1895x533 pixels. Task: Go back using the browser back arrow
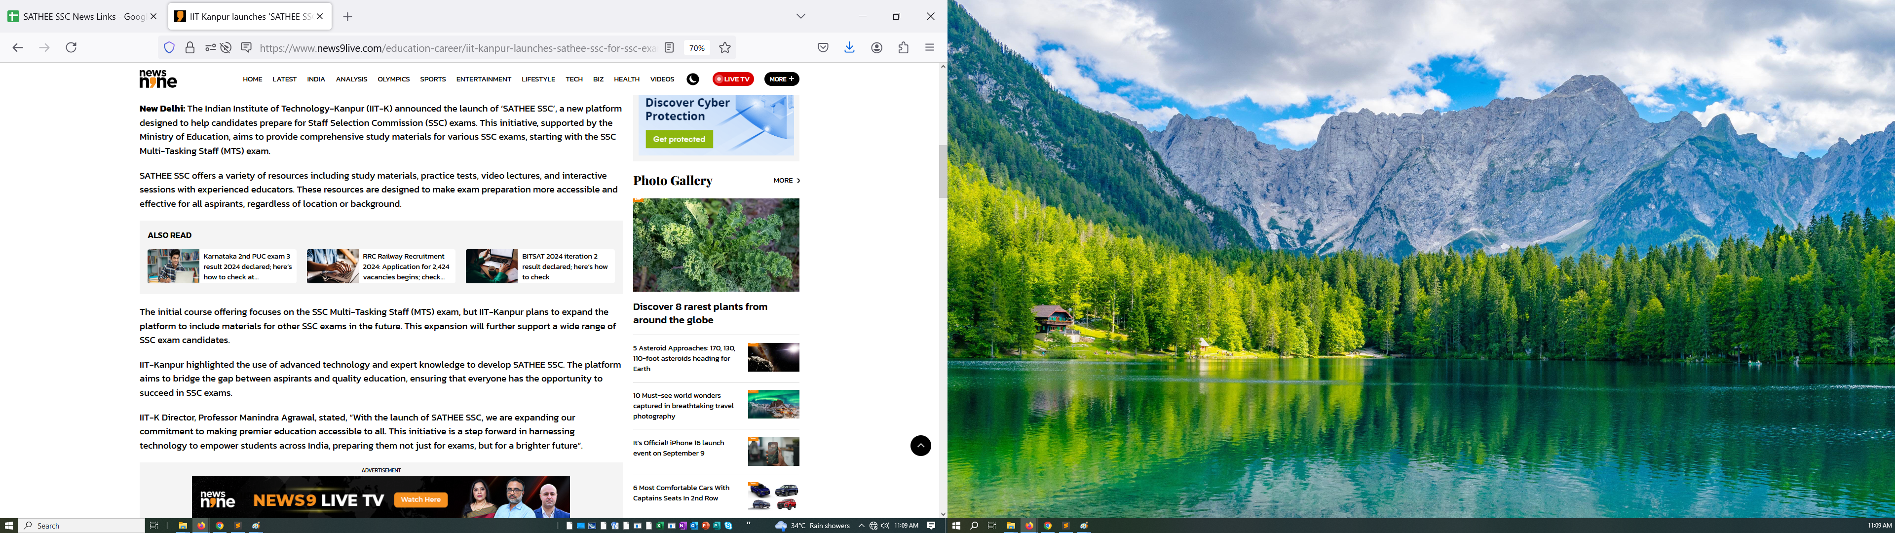[18, 48]
